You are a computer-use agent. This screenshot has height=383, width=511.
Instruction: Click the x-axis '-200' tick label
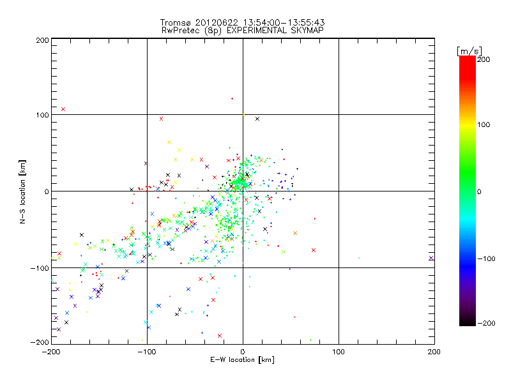tap(51, 352)
